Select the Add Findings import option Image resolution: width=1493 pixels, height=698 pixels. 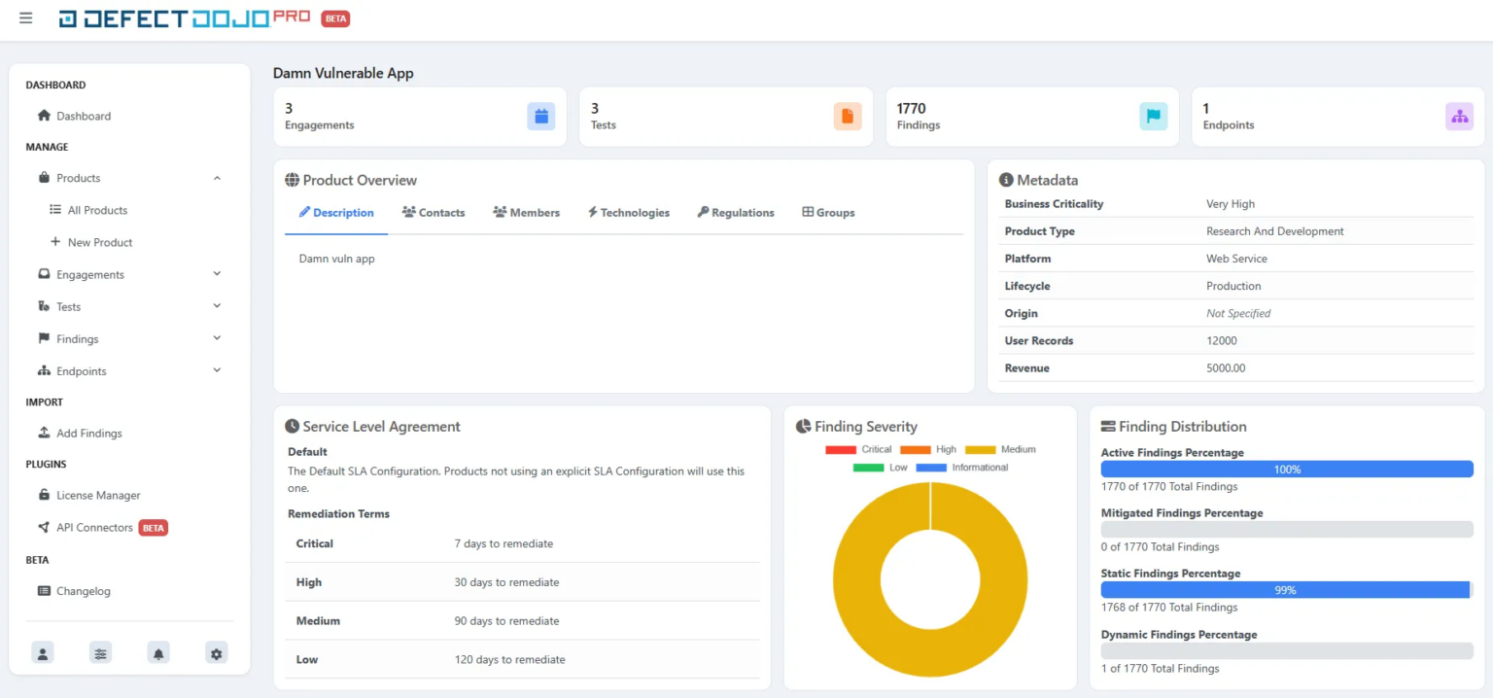click(x=89, y=433)
